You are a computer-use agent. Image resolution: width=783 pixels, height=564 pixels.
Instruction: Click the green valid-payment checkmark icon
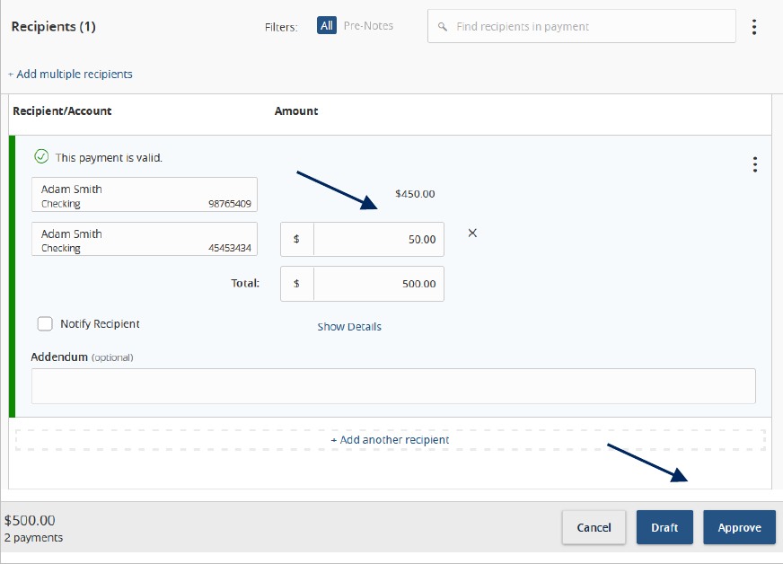(x=41, y=157)
